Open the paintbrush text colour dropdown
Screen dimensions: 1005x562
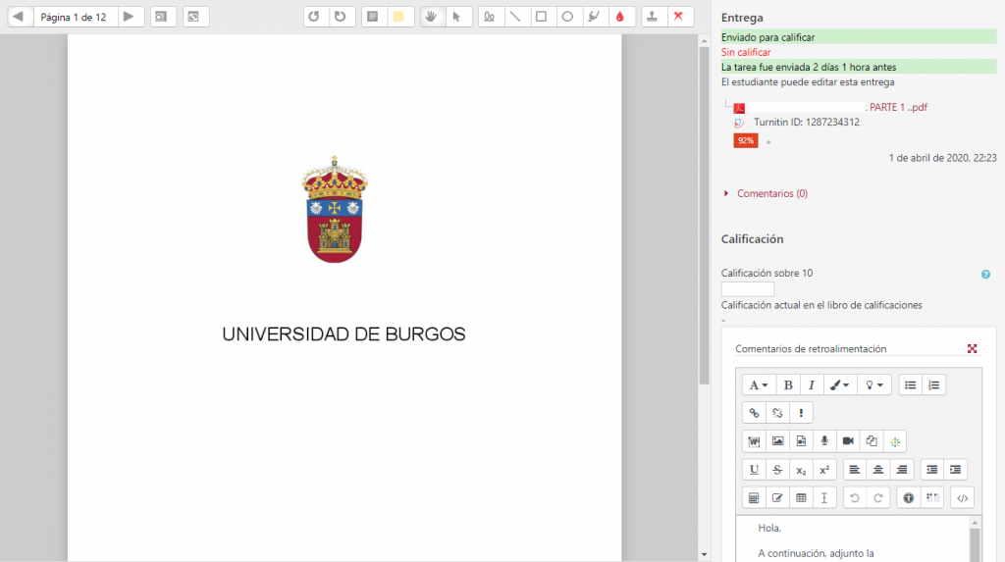point(840,385)
